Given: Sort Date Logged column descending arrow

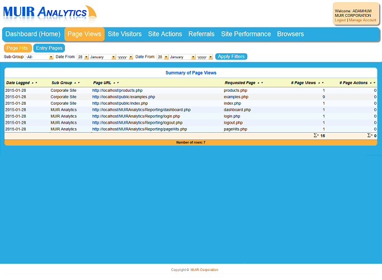Looking at the screenshot, I should [36, 83].
